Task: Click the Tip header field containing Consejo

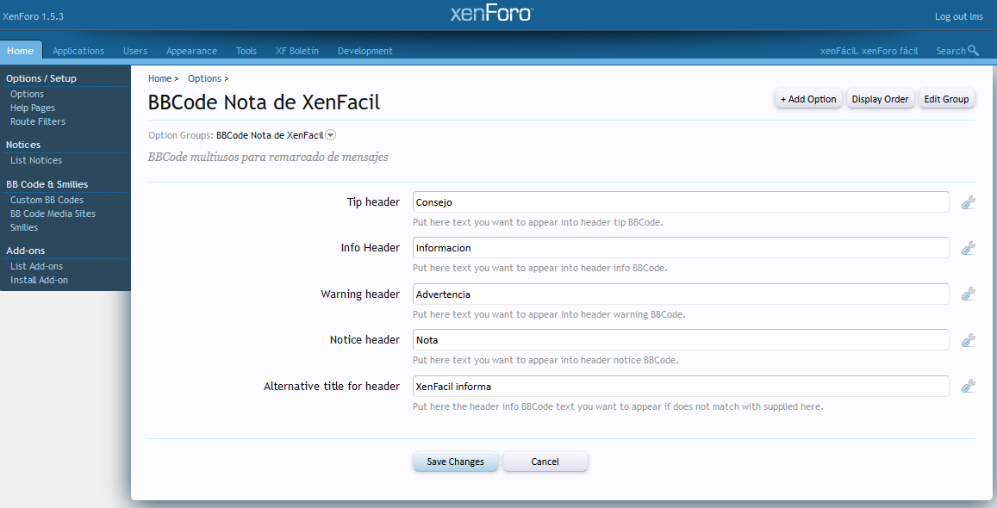Action: 681,202
